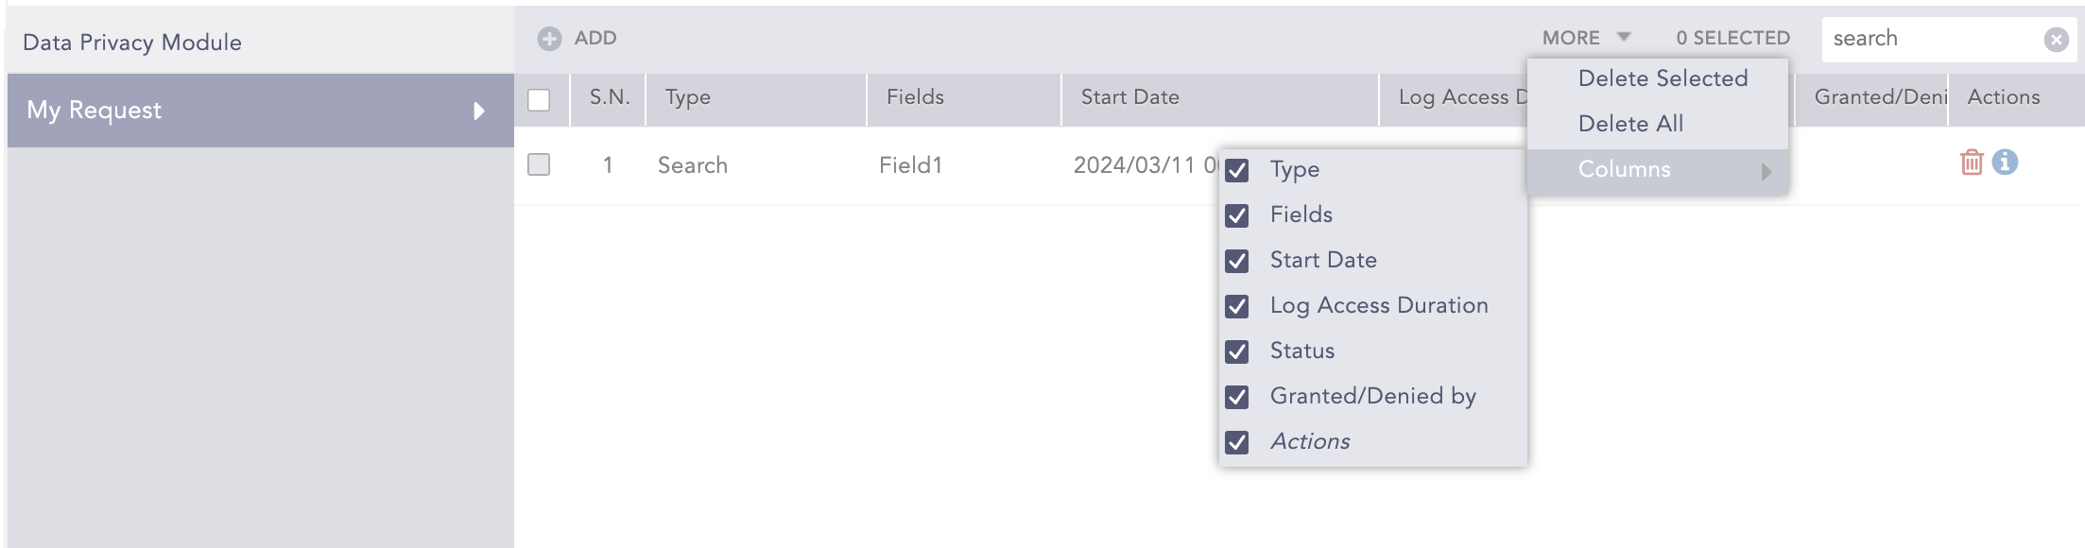The width and height of the screenshot is (2085, 548).
Task: Expand My Request sidebar arrow
Action: [479, 111]
